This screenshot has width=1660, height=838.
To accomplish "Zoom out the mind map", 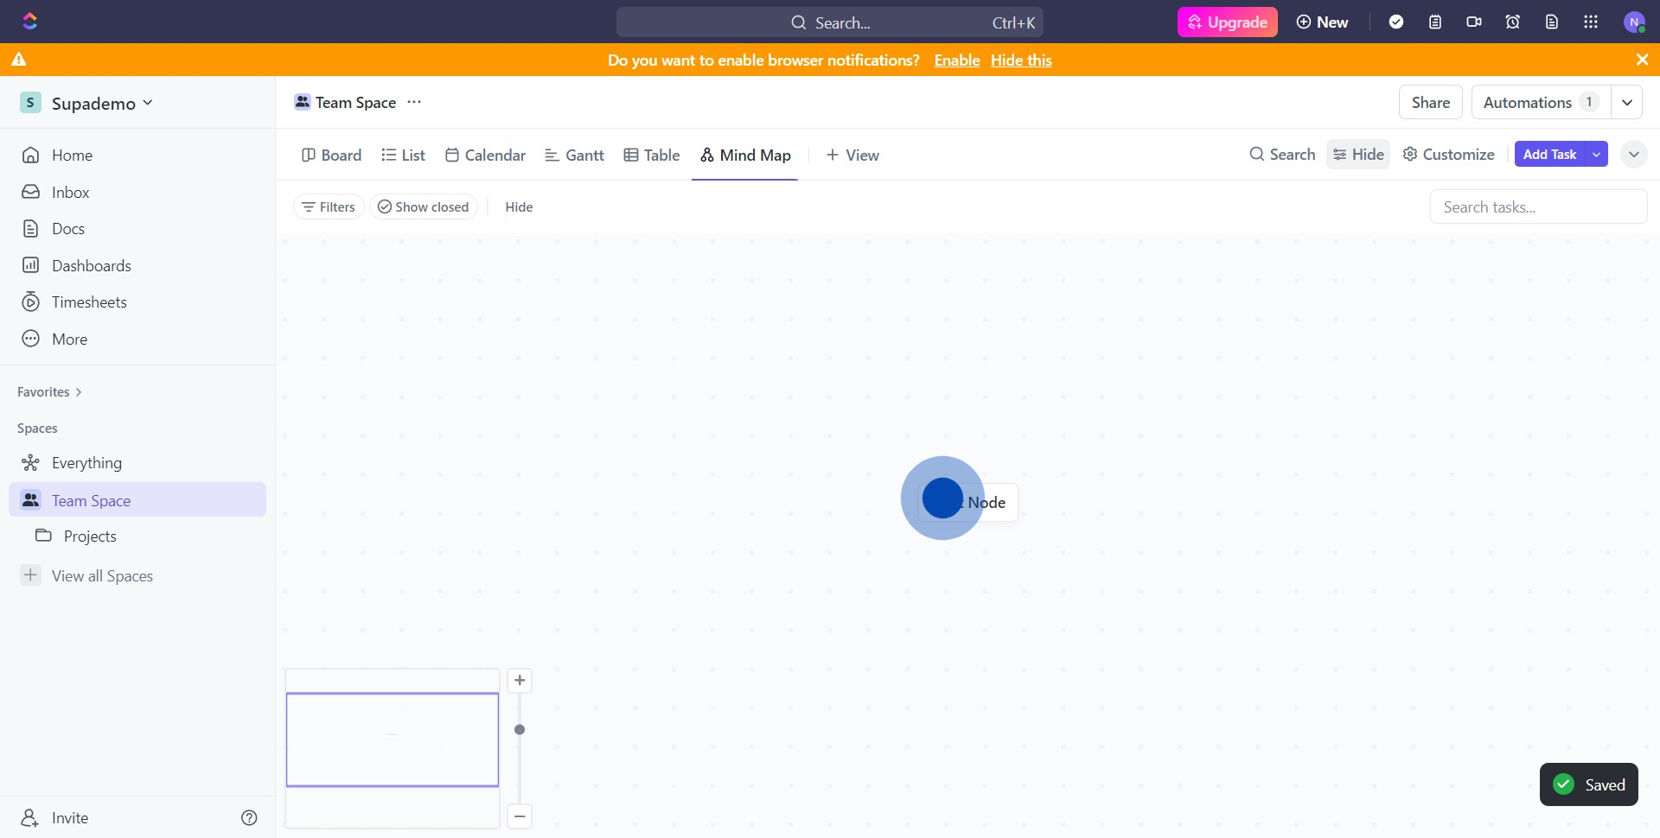I will [520, 816].
